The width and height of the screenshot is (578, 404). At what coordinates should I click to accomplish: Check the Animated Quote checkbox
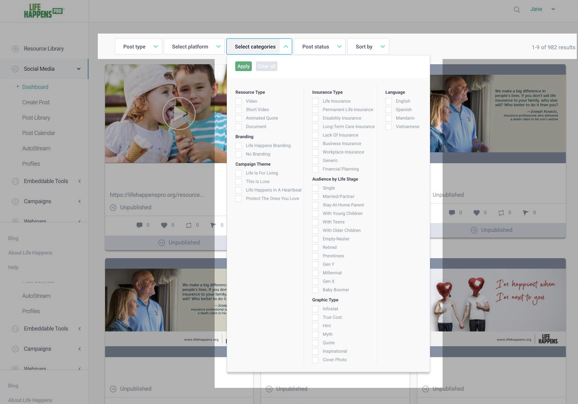point(238,118)
